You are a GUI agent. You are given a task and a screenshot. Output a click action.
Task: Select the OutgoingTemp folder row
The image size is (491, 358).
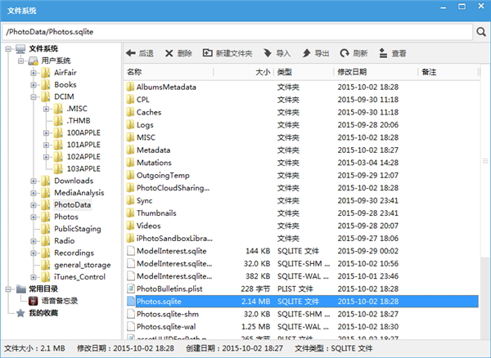click(302, 176)
